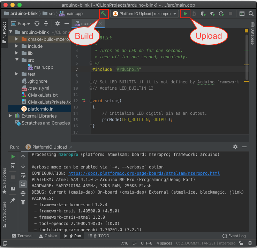Viewport: 257px width, 248px height.
Task: Clear all Run console output (trash)
Action: click(23, 202)
